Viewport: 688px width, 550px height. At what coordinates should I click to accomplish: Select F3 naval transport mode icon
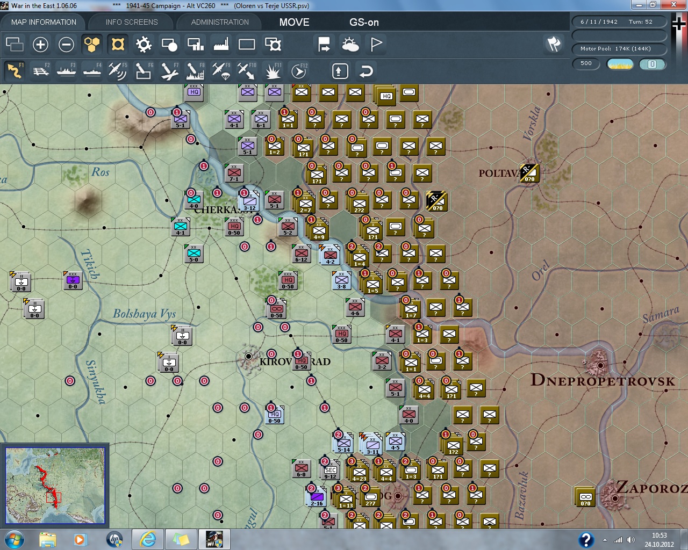click(66, 71)
